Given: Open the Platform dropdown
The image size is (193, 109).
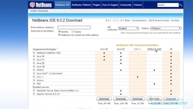Looking at the screenshot, I should (x=166, y=28).
